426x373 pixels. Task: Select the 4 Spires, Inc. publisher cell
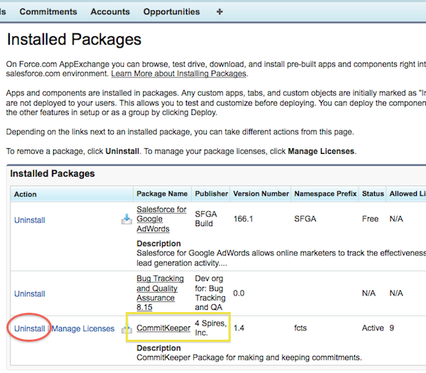(211, 328)
